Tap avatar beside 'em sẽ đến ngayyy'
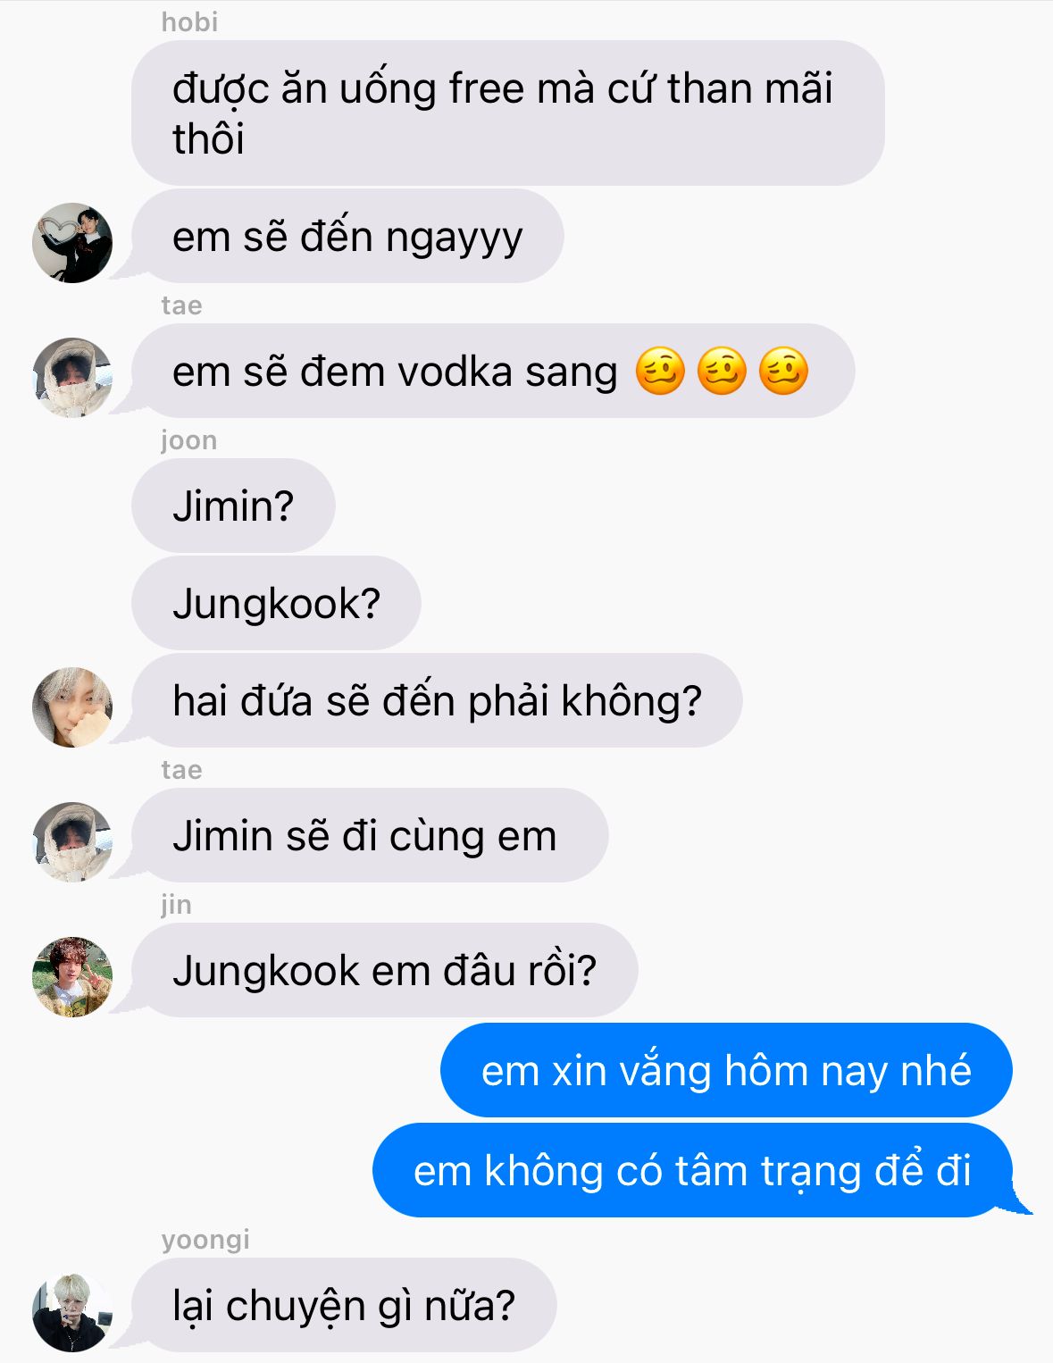This screenshot has height=1363, width=1053. 72,243
